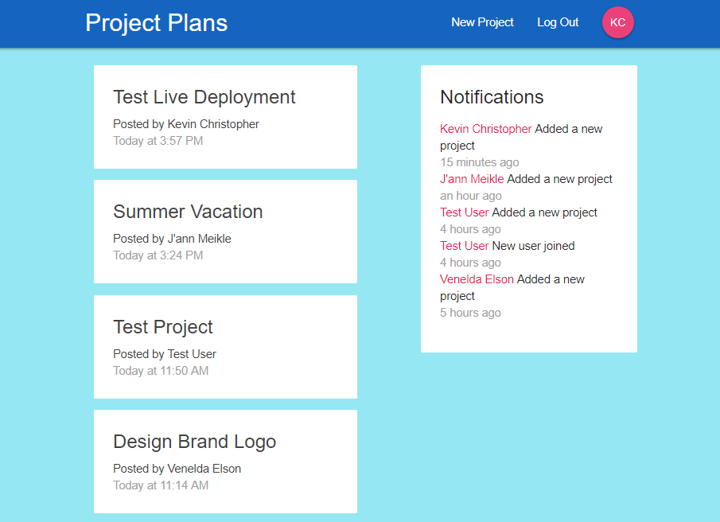The image size is (720, 522).
Task: Click '5 hours ago' notification timestamp
Action: 470,313
